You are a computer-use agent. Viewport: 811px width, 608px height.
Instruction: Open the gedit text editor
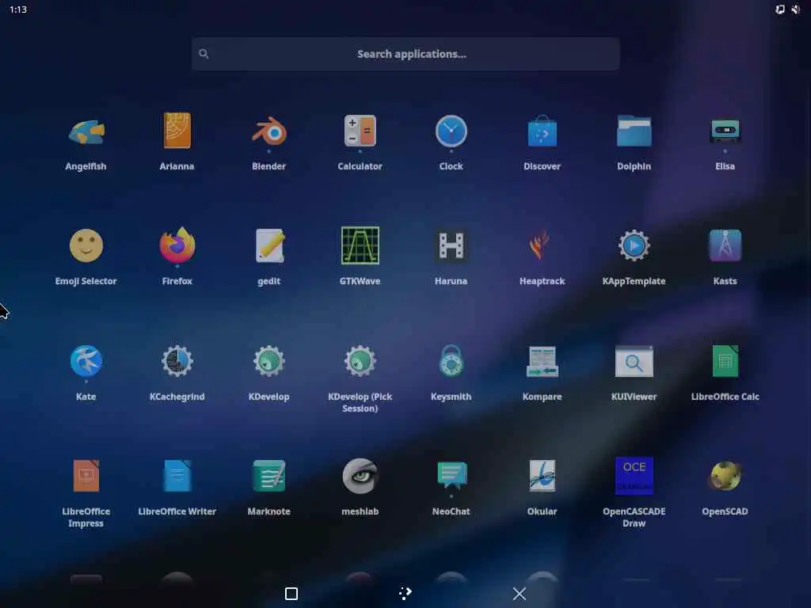click(x=269, y=245)
